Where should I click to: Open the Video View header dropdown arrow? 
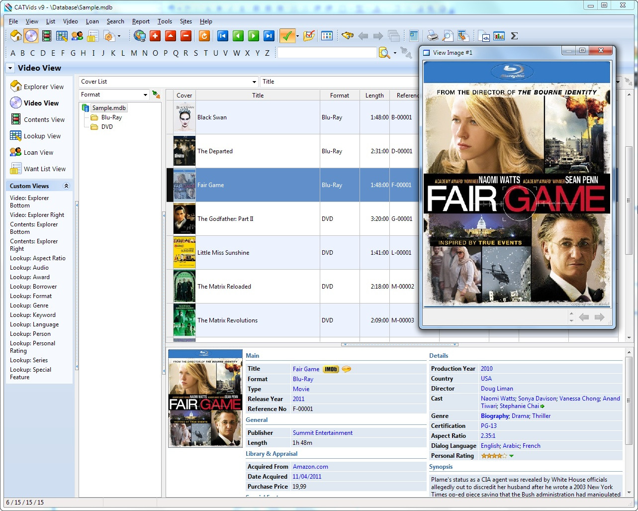tap(10, 68)
